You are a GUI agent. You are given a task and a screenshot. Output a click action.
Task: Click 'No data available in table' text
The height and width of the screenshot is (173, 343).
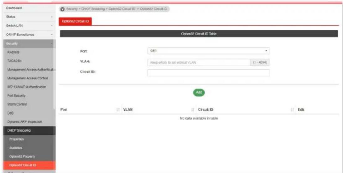[199, 118]
